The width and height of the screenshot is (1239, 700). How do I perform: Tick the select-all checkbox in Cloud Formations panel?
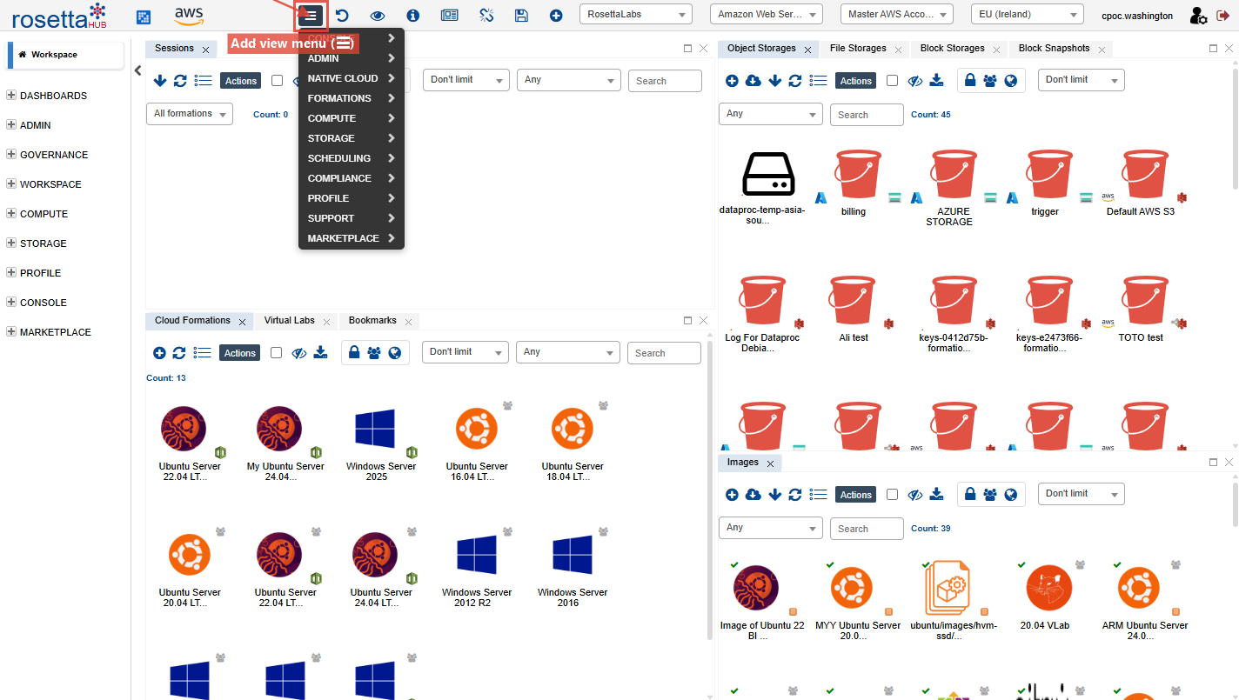(277, 353)
